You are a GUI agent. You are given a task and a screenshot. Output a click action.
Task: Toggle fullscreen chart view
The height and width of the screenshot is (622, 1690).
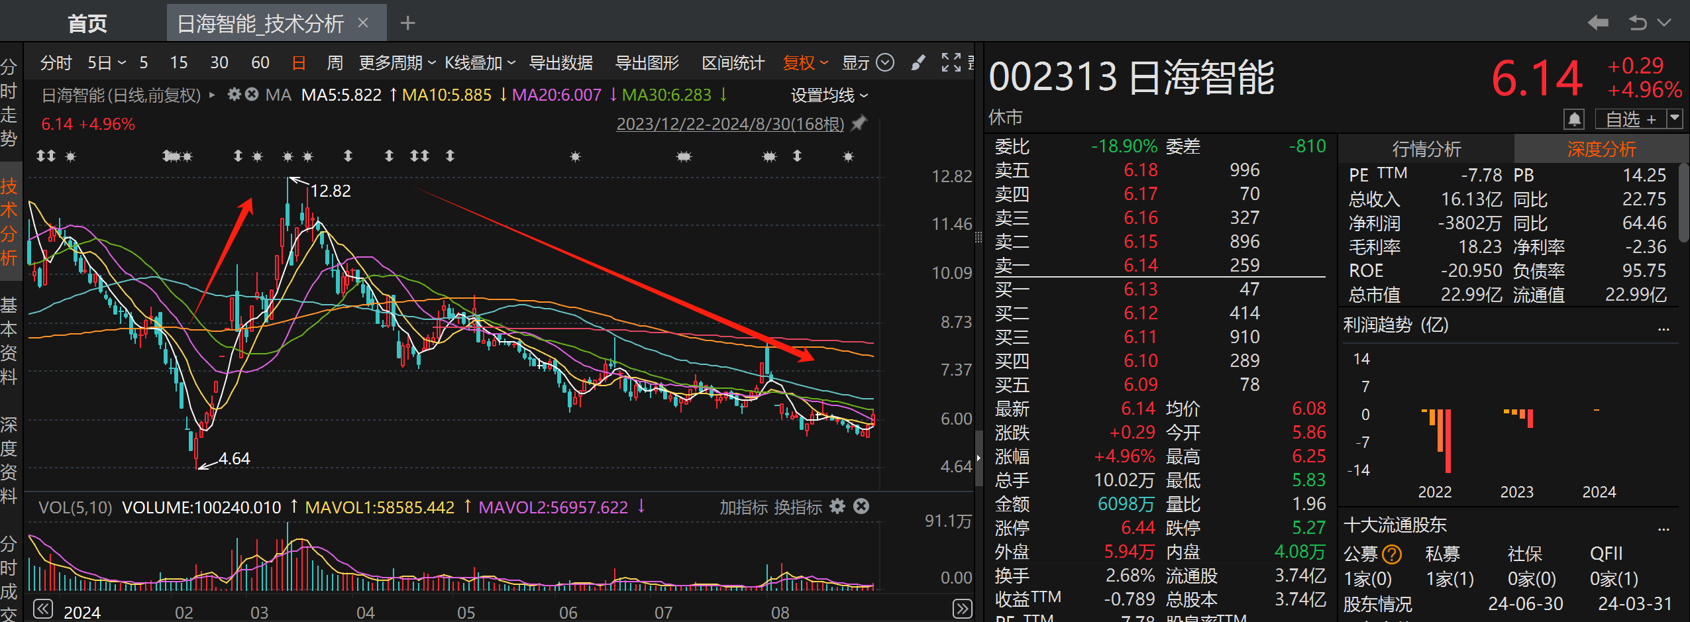(x=951, y=63)
